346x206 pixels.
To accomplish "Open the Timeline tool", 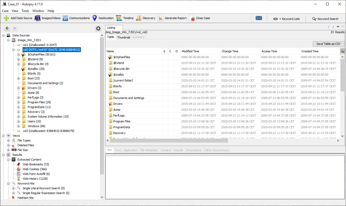I will (125, 18).
